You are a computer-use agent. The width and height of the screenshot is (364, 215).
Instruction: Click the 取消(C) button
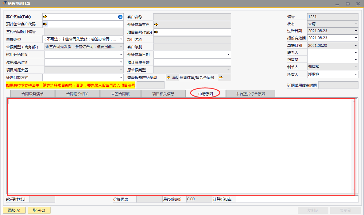[x=39, y=210]
